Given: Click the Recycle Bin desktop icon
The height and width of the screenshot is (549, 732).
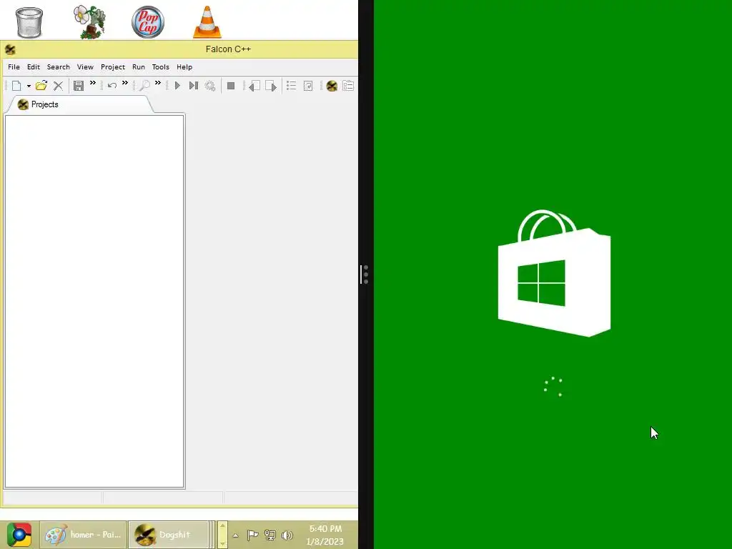Looking at the screenshot, I should pos(29,22).
